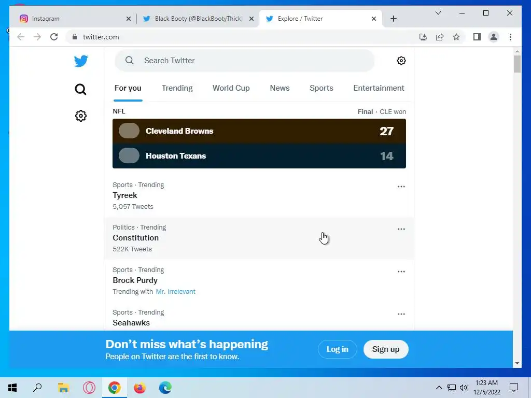Select the News tab
Viewport: 531px width, 398px height.
pos(280,88)
